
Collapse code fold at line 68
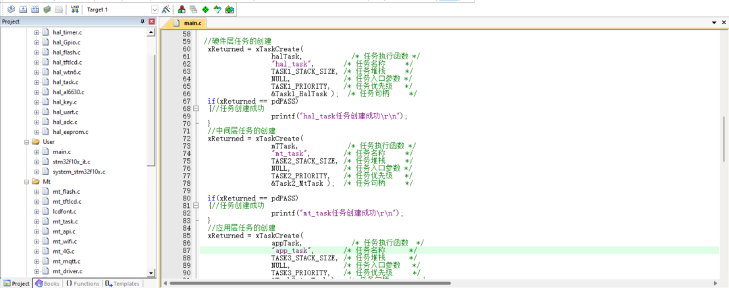point(196,108)
